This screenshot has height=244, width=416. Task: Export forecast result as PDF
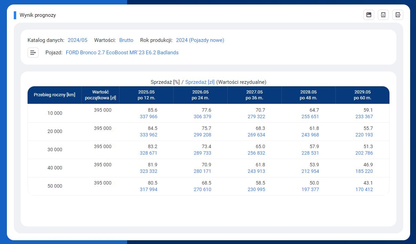point(398,15)
